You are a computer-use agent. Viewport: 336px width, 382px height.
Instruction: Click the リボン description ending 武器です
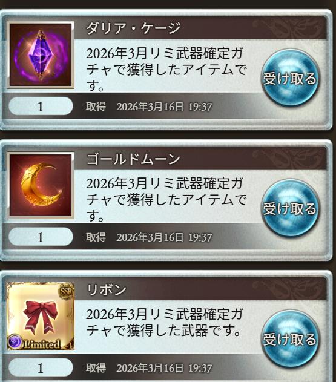point(164,322)
